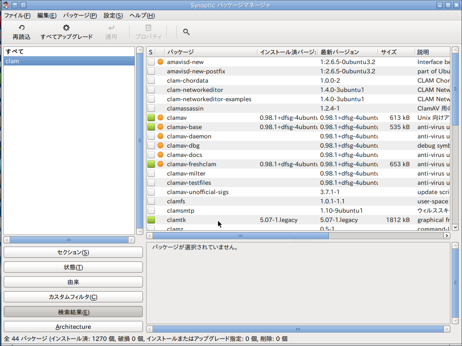Viewport: 462px width, 346px height.
Task: Click the Ubuntu-supported badge beside clamav-freshclam
Action: point(160,164)
